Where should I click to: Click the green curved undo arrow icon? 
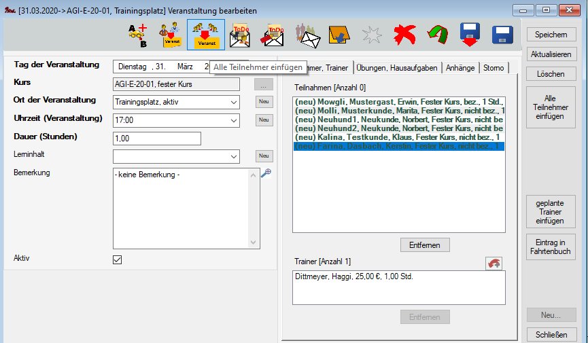coord(436,35)
